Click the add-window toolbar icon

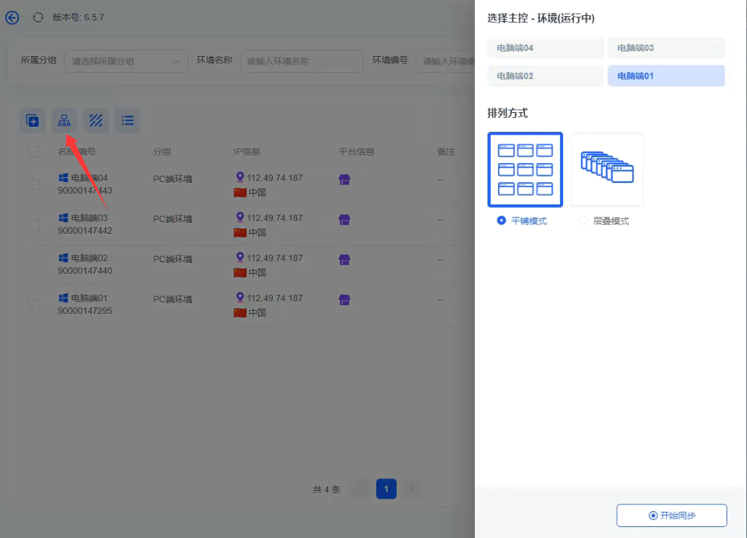pyautogui.click(x=32, y=120)
